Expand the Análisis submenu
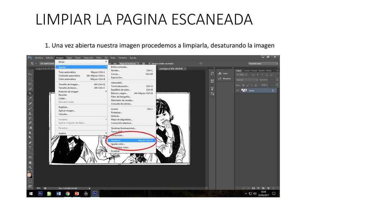 [x=81, y=133]
